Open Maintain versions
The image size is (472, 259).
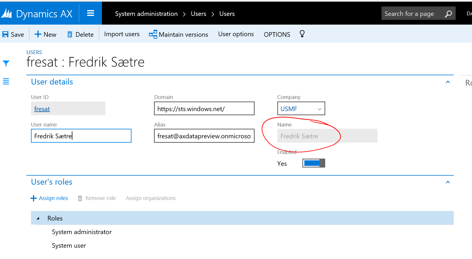178,34
